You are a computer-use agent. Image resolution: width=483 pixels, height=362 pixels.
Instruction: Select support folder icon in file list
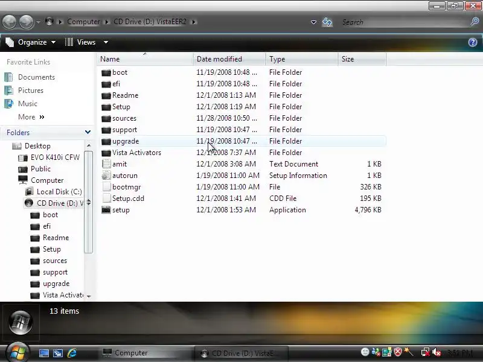coord(106,130)
